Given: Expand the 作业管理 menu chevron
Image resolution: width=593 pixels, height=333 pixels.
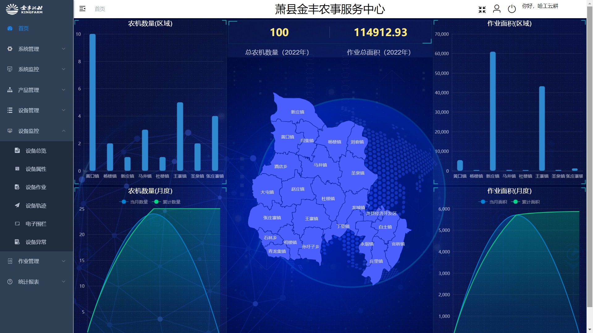Looking at the screenshot, I should tap(64, 261).
